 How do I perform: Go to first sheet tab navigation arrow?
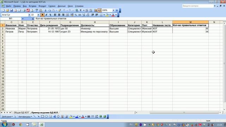[x=1, y=113]
